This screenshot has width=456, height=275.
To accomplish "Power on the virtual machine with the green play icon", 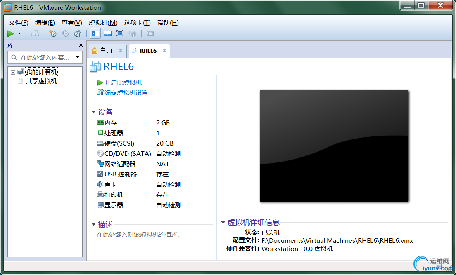I will click(x=10, y=33).
